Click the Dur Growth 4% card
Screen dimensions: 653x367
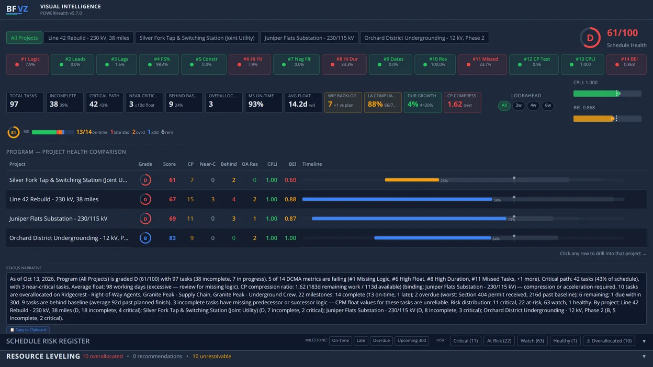(422, 102)
